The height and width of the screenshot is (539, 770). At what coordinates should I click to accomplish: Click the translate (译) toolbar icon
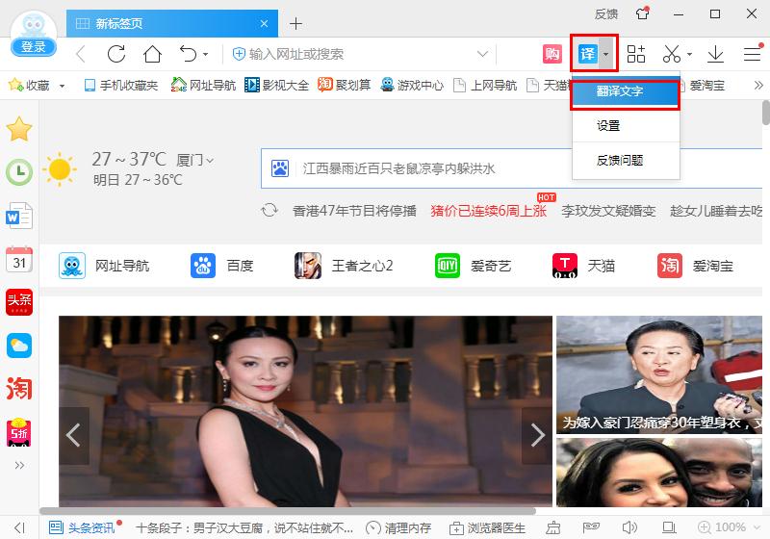click(x=587, y=54)
